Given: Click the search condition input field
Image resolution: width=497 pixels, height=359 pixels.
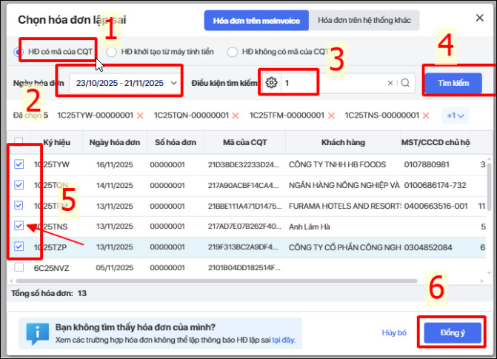Looking at the screenshot, I should (x=333, y=83).
